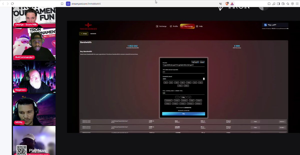This screenshot has width=300, height=155.
Task: Go back using the browser back arrow
Action: 3,4
